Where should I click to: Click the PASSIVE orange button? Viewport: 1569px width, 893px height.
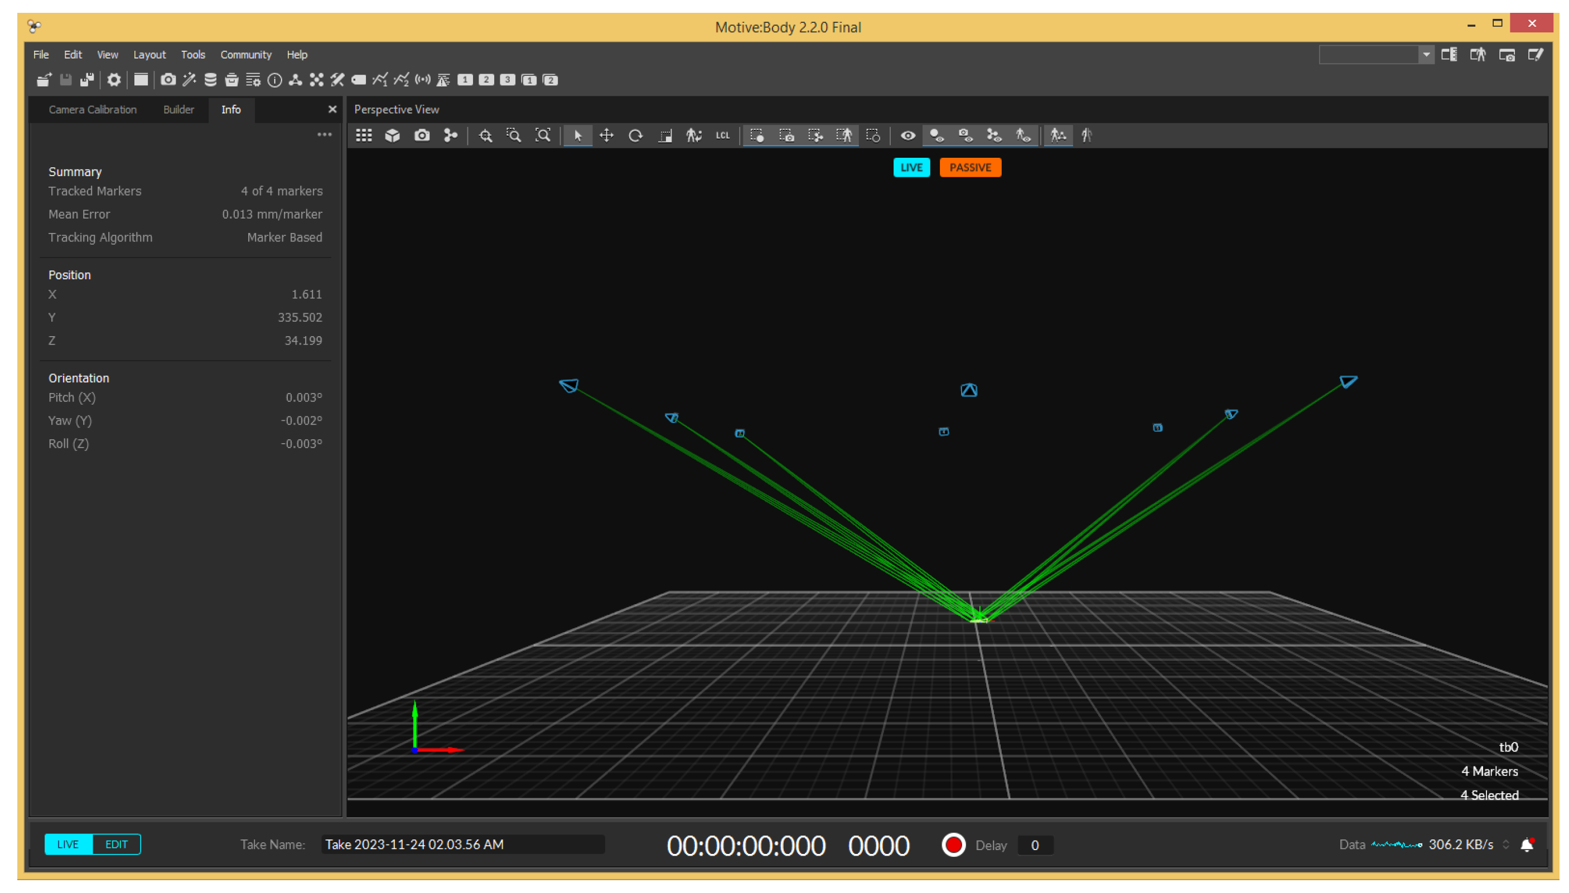tap(969, 167)
